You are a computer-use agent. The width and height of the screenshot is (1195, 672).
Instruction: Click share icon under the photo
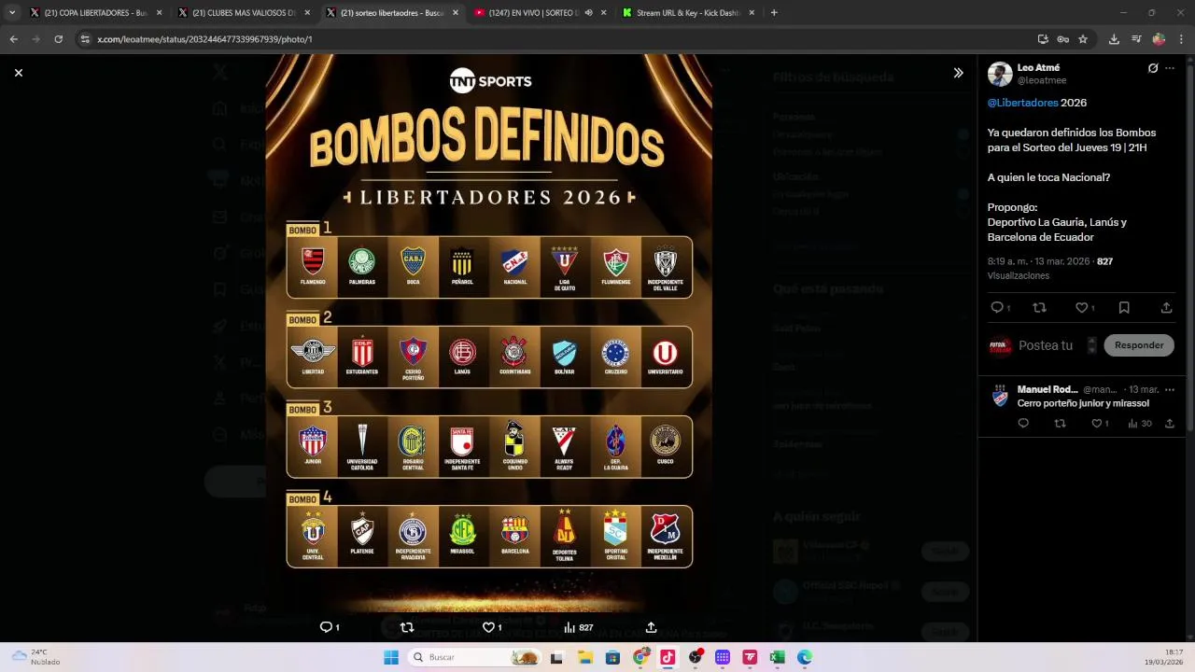651,627
